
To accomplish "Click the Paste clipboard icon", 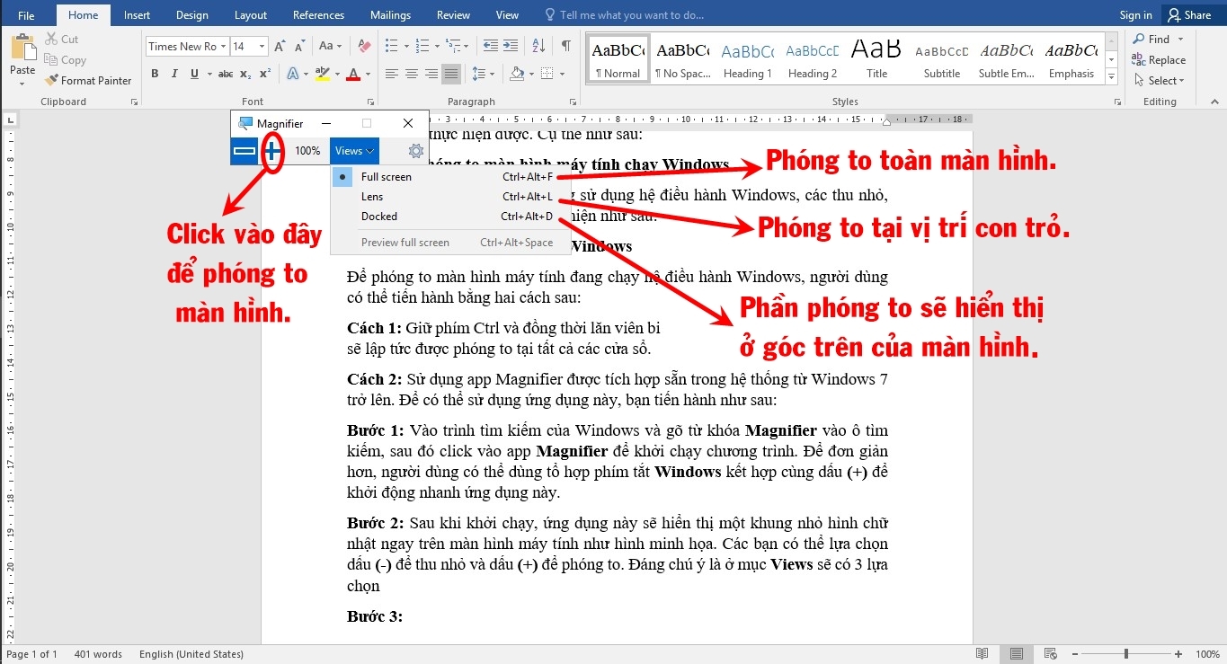I will 22,48.
